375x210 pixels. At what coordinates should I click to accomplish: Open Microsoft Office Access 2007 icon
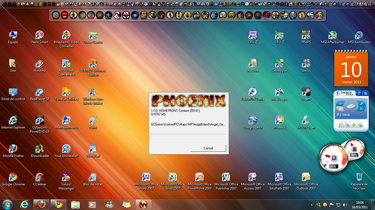click(x=253, y=182)
